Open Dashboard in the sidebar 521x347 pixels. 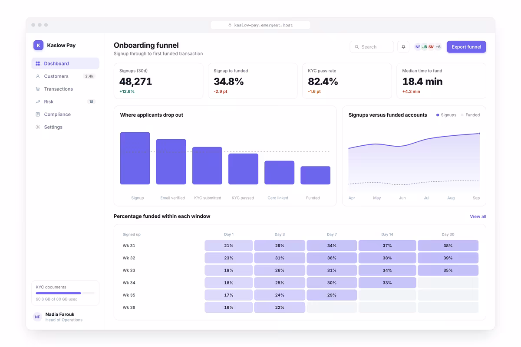65,63
